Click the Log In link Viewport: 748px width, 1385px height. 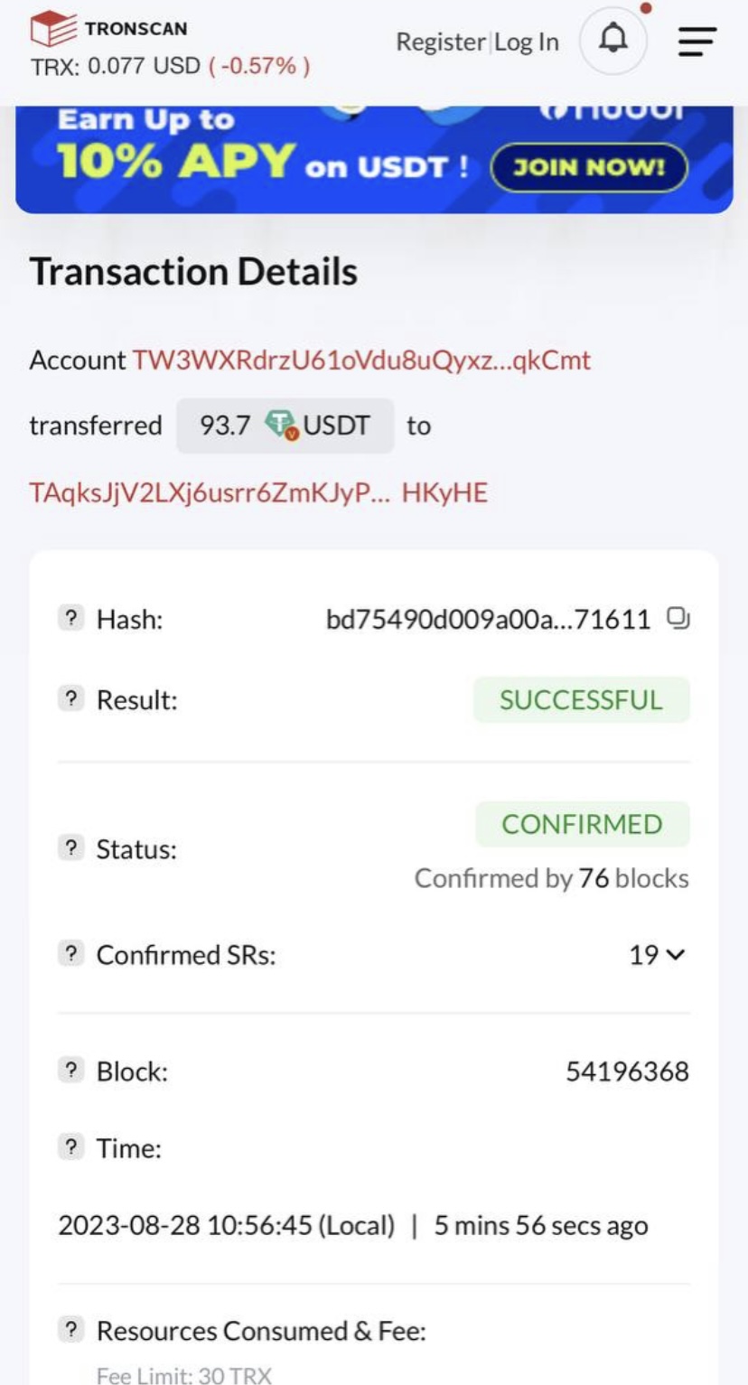click(527, 42)
